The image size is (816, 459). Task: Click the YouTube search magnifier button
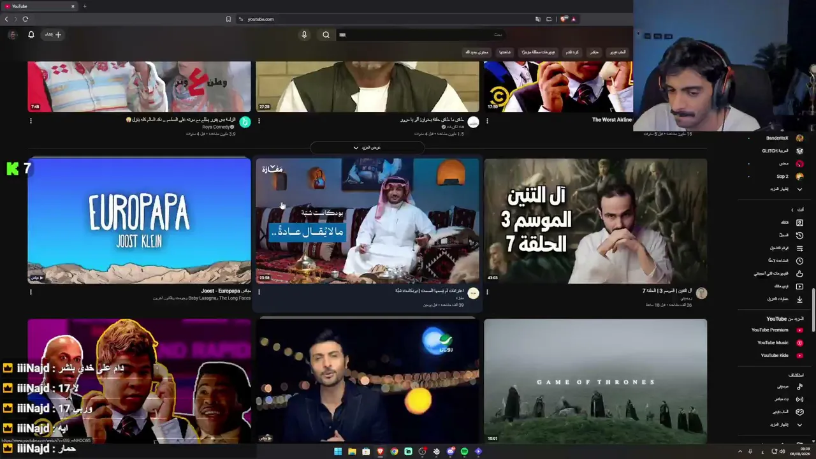click(x=326, y=34)
